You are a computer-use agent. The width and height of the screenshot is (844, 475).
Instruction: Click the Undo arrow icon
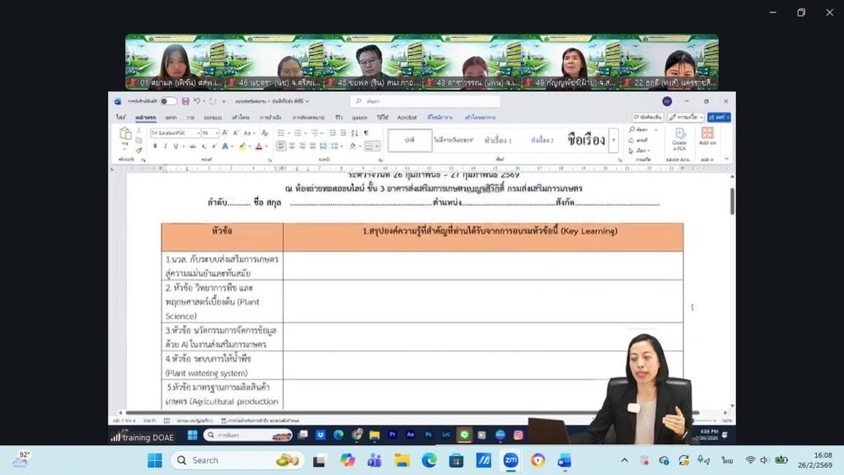(196, 101)
